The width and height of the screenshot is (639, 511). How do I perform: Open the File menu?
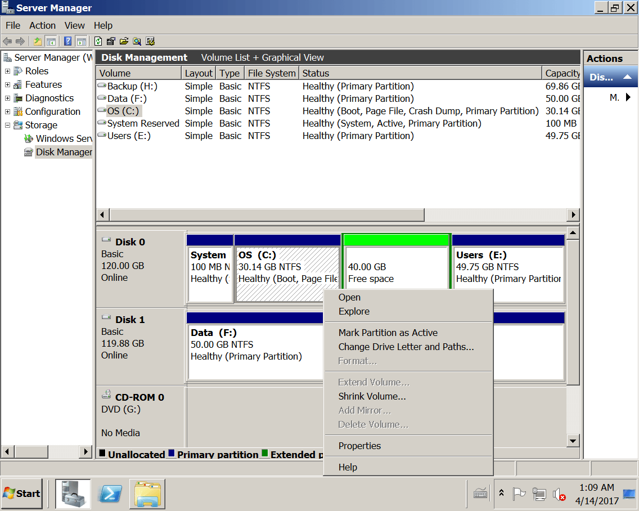pos(13,25)
